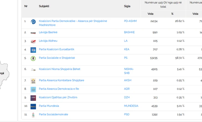Click the Partia Socialdemokrate logo icon
The image size is (202, 122).
(33, 115)
